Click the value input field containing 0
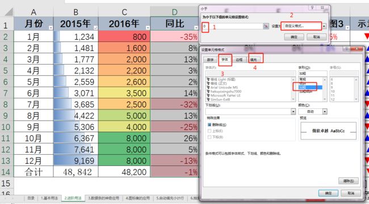The height and width of the screenshot is (204, 369). point(233,26)
